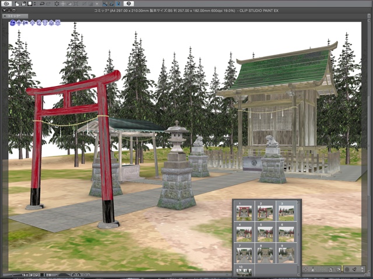The height and width of the screenshot is (279, 373).
Task: Select the last blue snap-to-ground icon
Action: [58, 23]
